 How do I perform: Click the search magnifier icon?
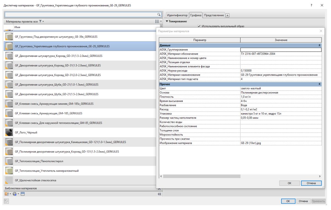click(159, 15)
